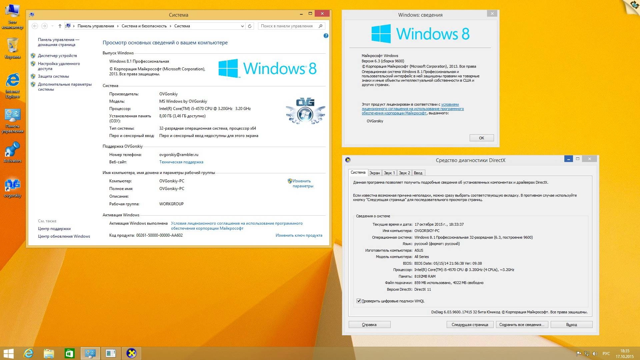The height and width of the screenshot is (360, 640).
Task: Click the 'WORKGROUP' workgroup value
Action: [x=171, y=204]
